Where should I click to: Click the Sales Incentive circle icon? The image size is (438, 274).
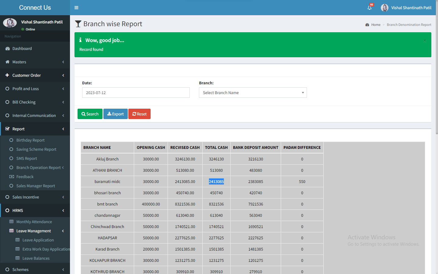click(7, 197)
